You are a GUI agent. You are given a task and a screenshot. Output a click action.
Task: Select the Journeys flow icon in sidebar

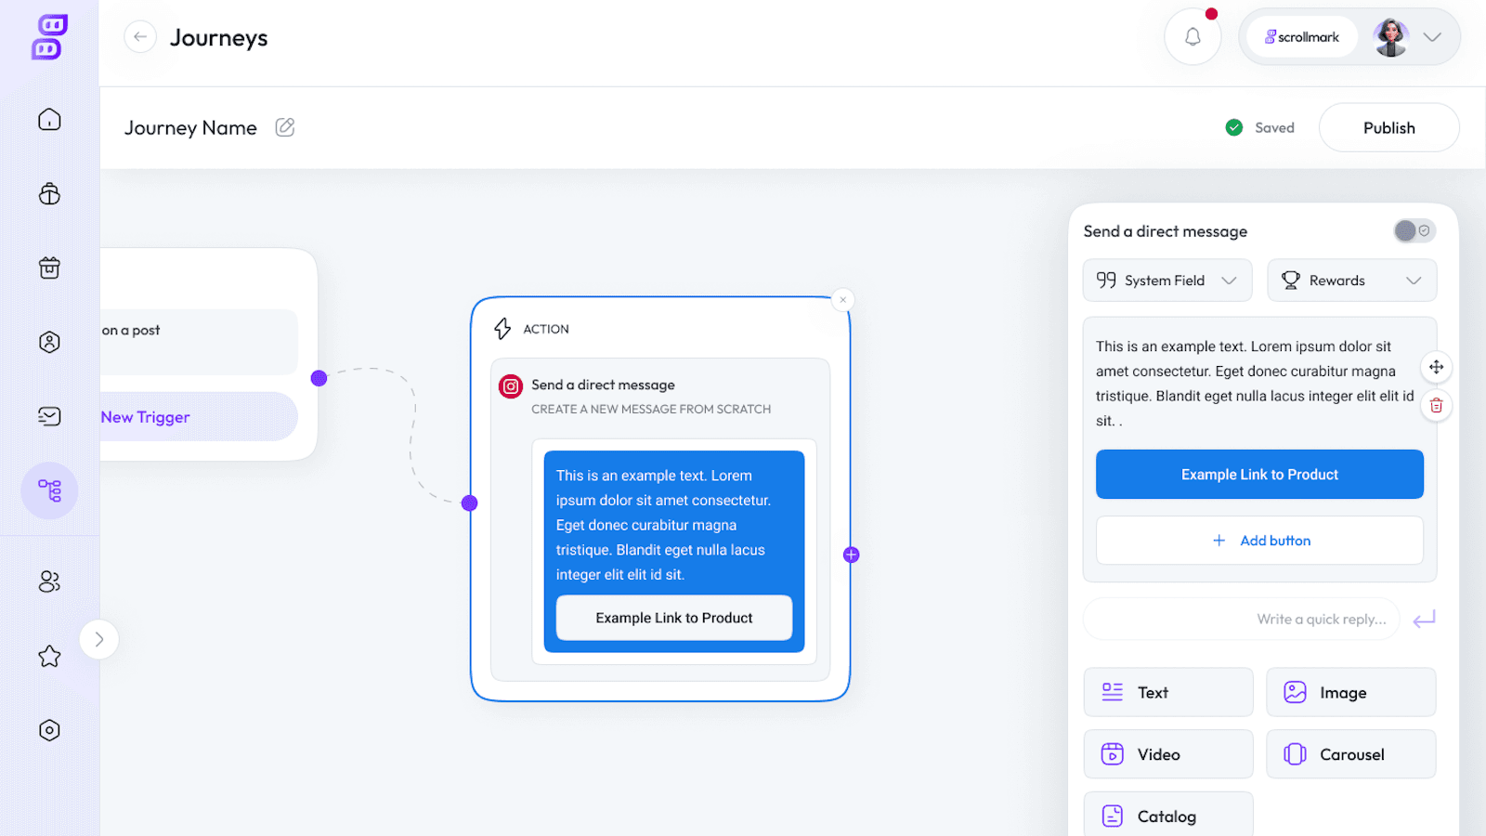49,490
